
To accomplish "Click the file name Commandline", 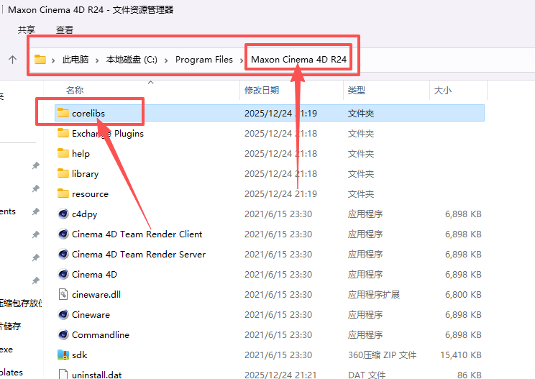I will click(101, 334).
